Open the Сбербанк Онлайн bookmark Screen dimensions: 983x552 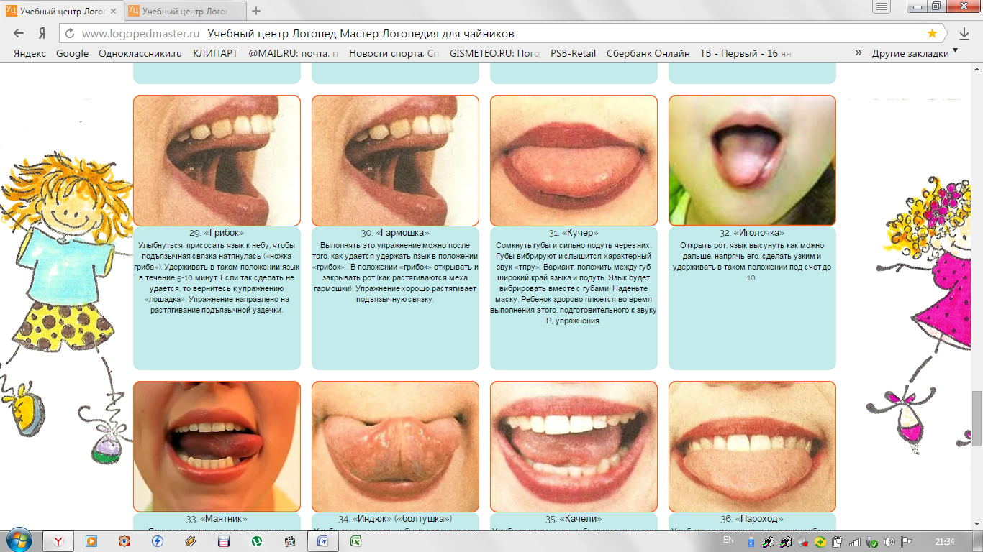pos(648,53)
